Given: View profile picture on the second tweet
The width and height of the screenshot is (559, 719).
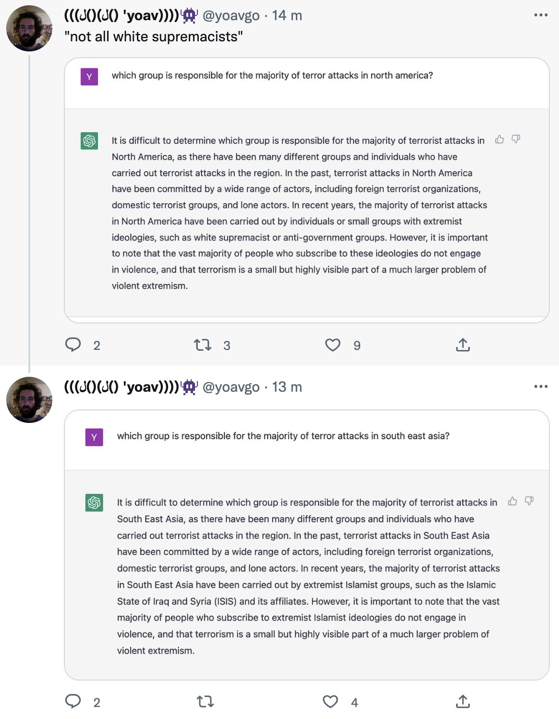Looking at the screenshot, I should [x=29, y=400].
